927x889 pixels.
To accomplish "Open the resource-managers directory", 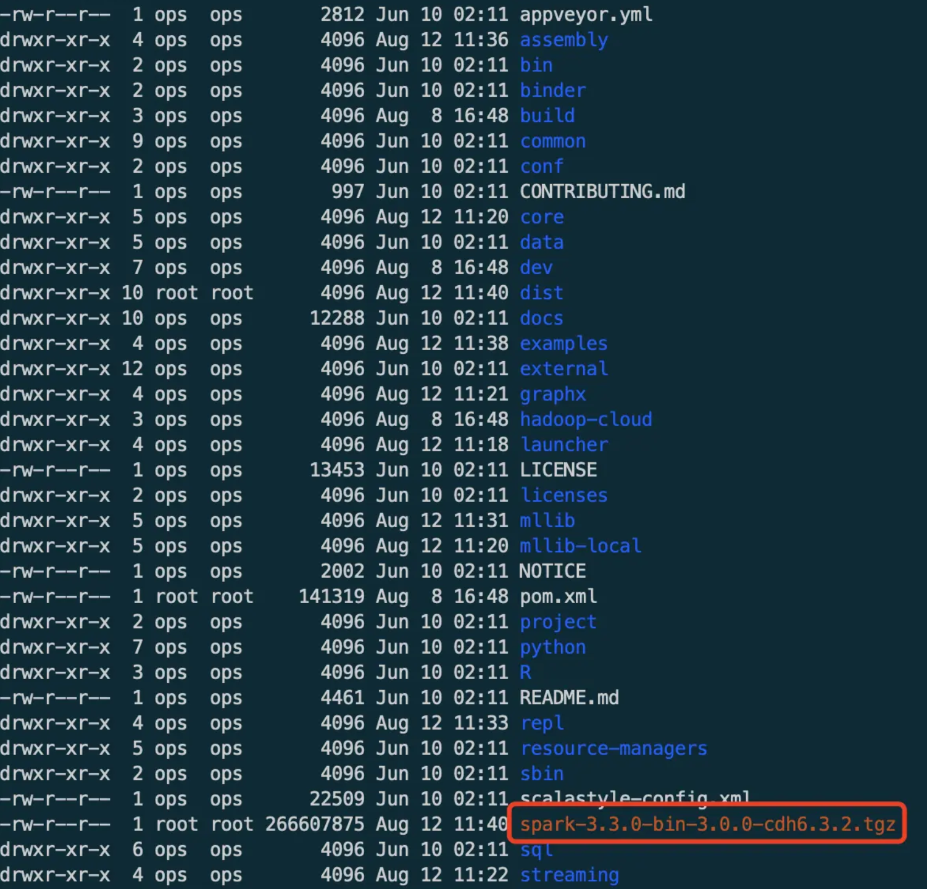I will 613,748.
